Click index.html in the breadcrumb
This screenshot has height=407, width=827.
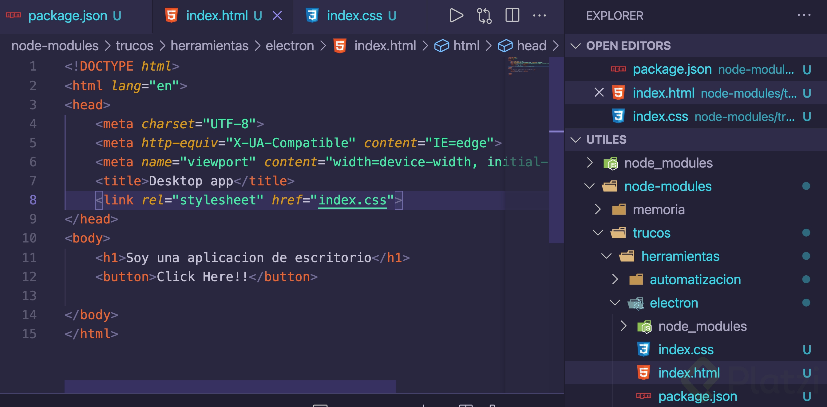click(x=385, y=46)
